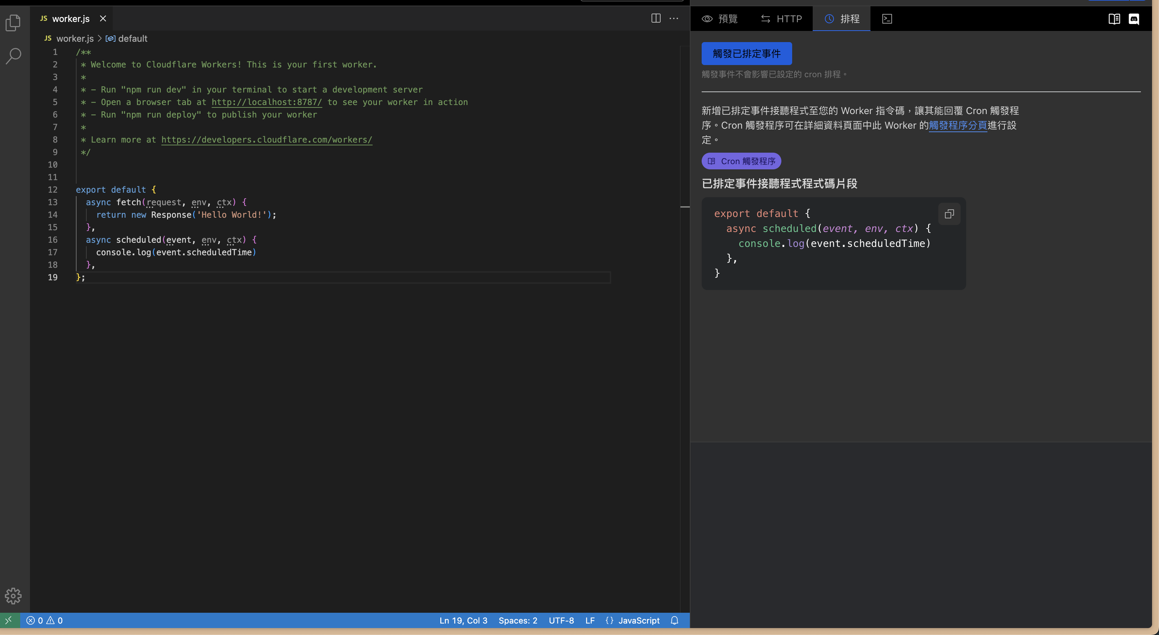Change the Spaces: 2 indentation setting
This screenshot has height=635, width=1159.
tap(518, 620)
